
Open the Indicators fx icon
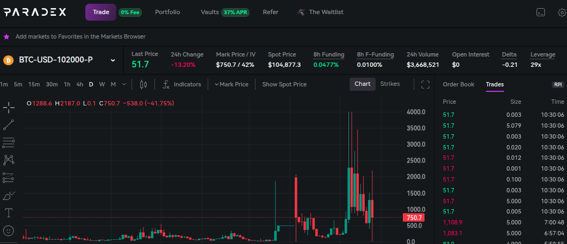166,84
